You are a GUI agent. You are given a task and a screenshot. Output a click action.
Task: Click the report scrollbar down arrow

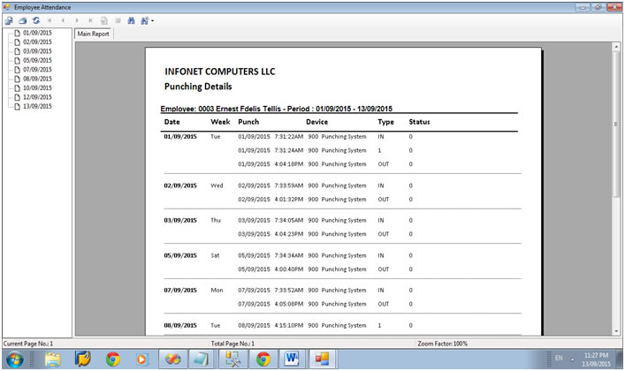pos(617,330)
